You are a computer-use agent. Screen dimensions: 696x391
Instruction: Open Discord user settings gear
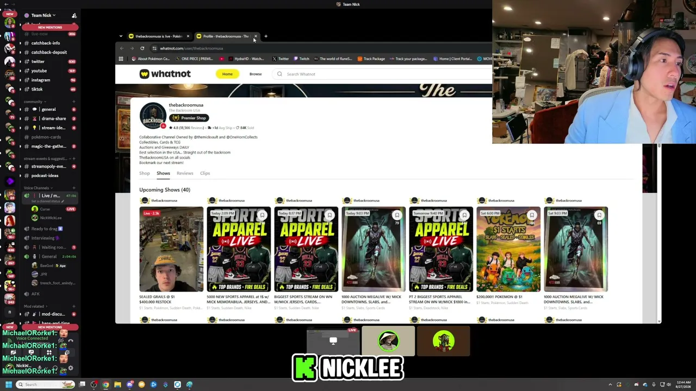71,368
